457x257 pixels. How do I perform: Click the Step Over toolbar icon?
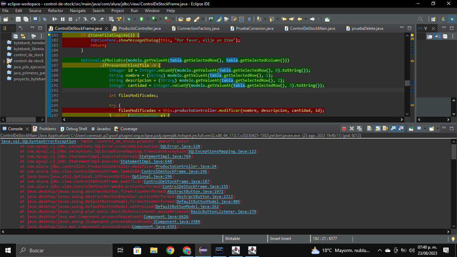(x=93, y=19)
